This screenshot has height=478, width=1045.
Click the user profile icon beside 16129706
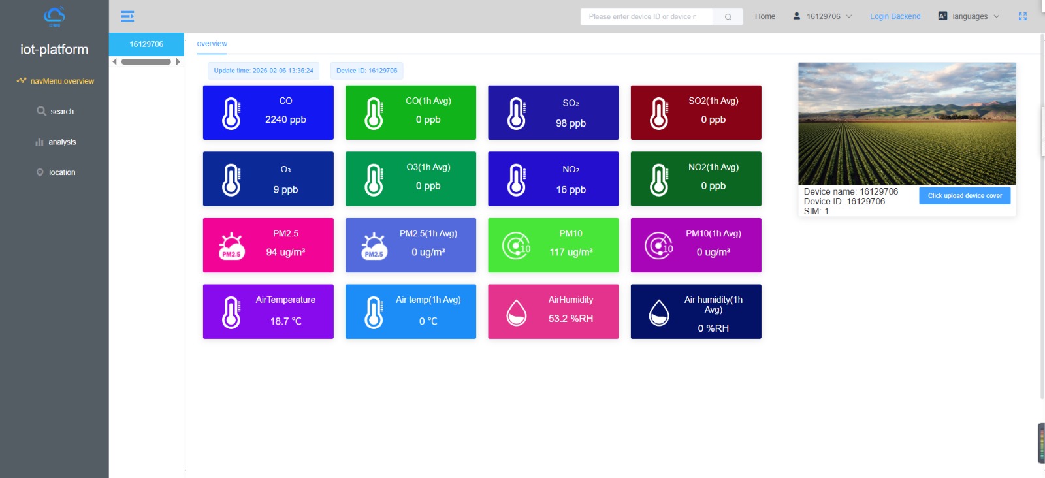tap(797, 16)
